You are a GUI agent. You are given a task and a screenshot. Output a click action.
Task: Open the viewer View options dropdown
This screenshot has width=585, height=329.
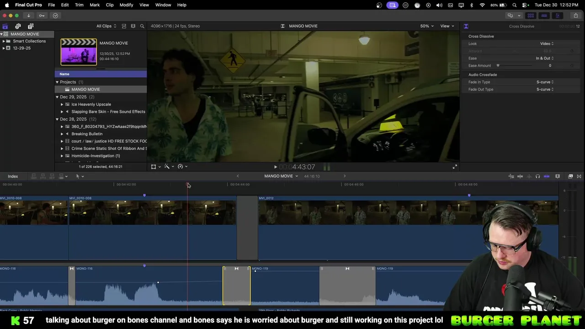pos(447,26)
